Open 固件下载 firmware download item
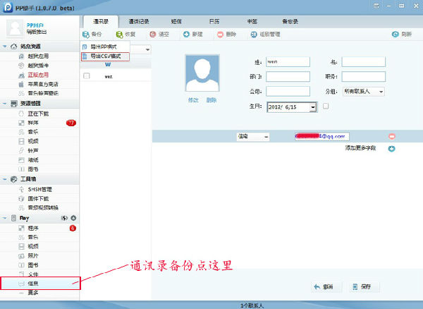The image size is (423, 309). coord(38,199)
